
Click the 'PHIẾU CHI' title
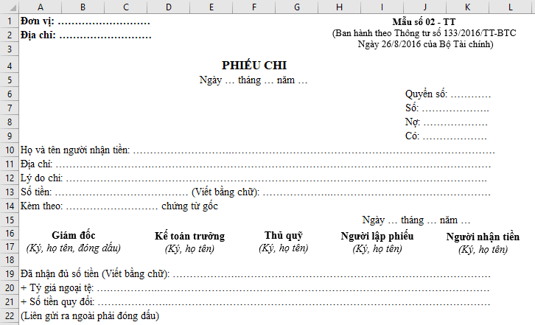tap(254, 65)
